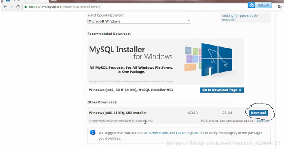Focus the address bar showing dev.mysql.com URL
This screenshot has height=149, width=284.
coord(134,7)
